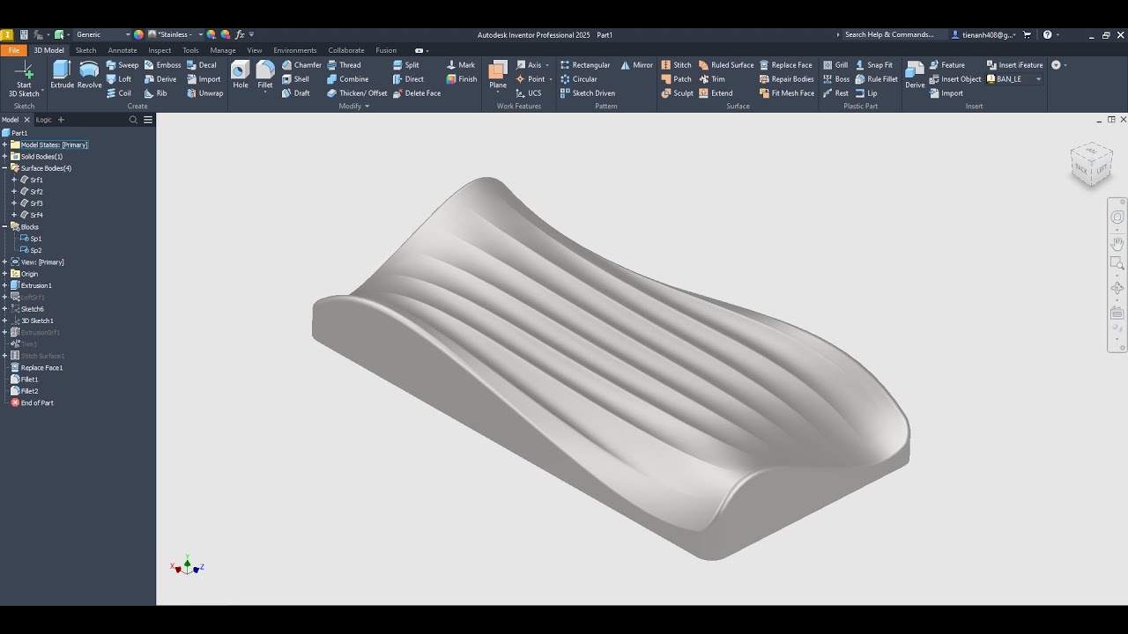Click the Stitch surface command

tap(676, 65)
